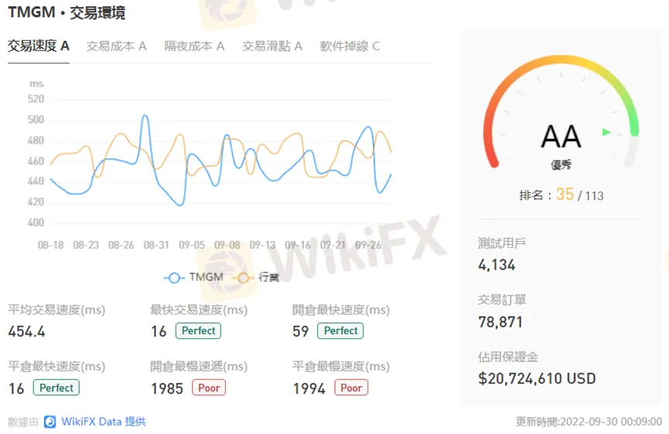Open the 軟件掉線 C tab

coord(350,46)
